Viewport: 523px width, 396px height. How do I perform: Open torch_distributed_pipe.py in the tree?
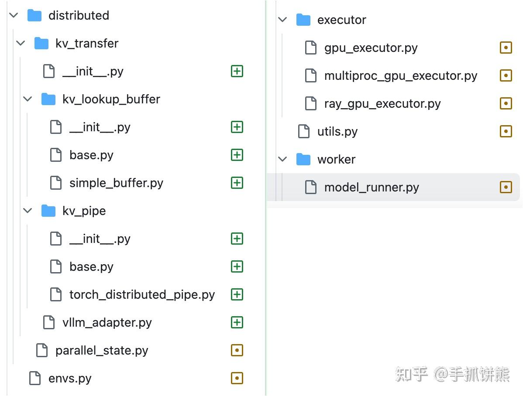(x=142, y=295)
